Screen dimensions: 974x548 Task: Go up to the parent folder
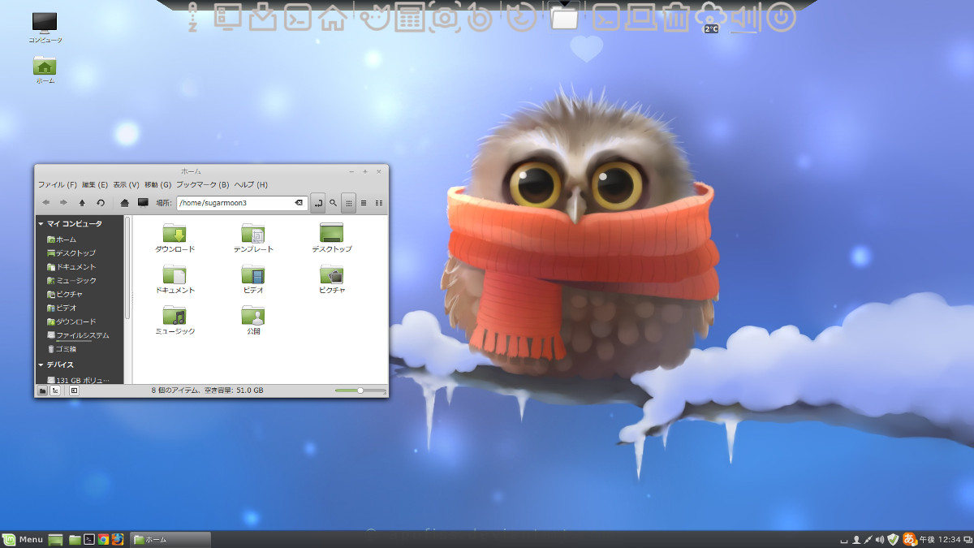click(82, 202)
